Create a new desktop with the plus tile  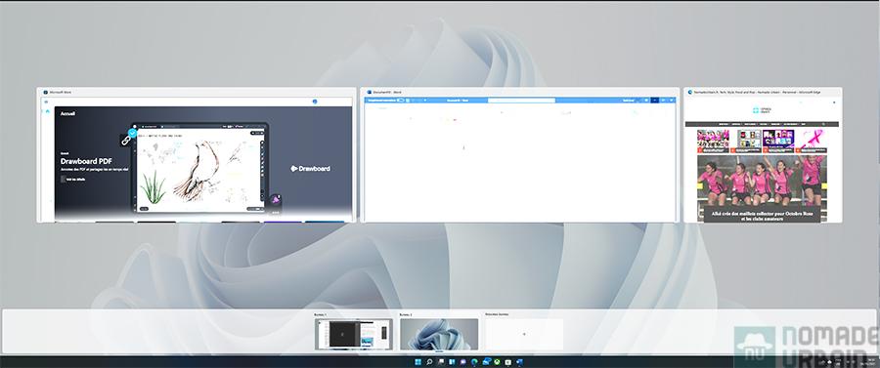point(524,335)
